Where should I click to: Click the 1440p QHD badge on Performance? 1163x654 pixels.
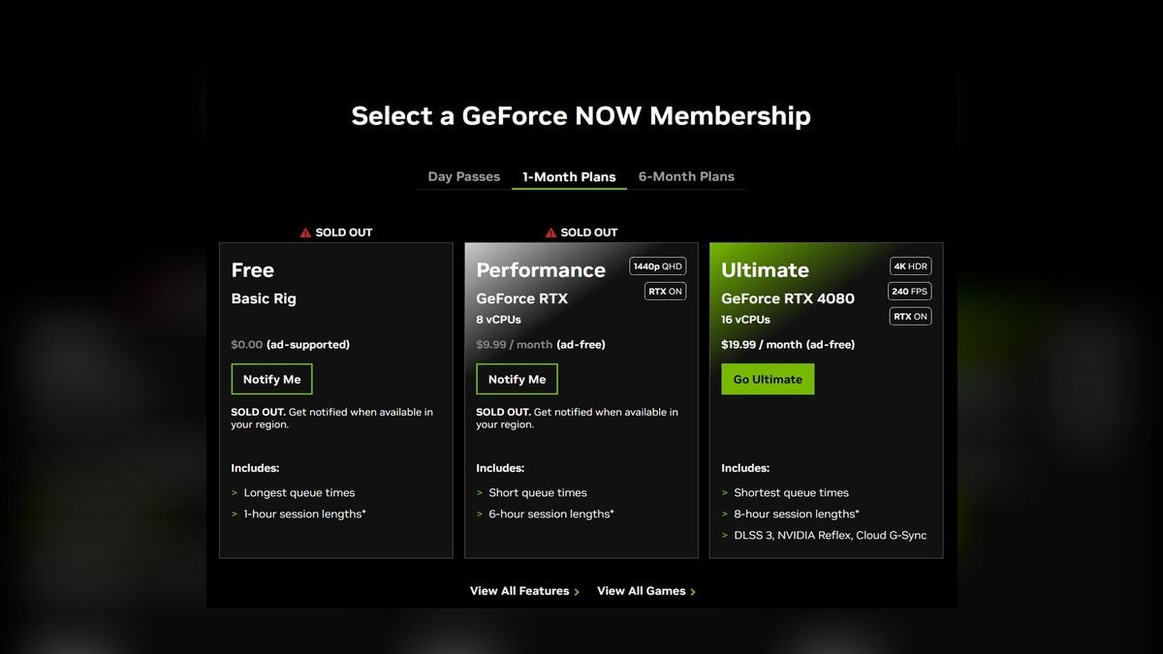[658, 266]
